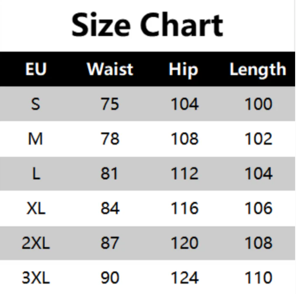Image resolution: width=296 pixels, height=294 pixels.
Task: Click hip value 116 for size XL
Action: click(x=184, y=208)
